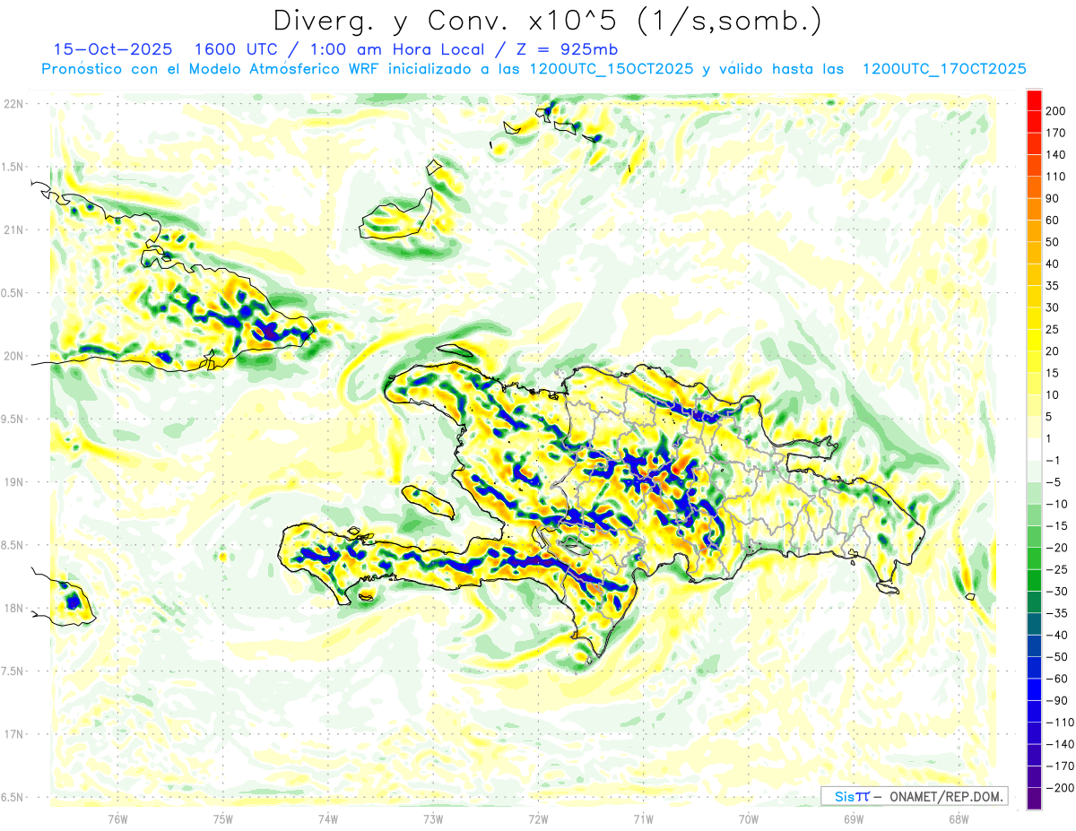1076x831 pixels.
Task: Click the '7.5N' latitude label
Action: pyautogui.click(x=13, y=671)
